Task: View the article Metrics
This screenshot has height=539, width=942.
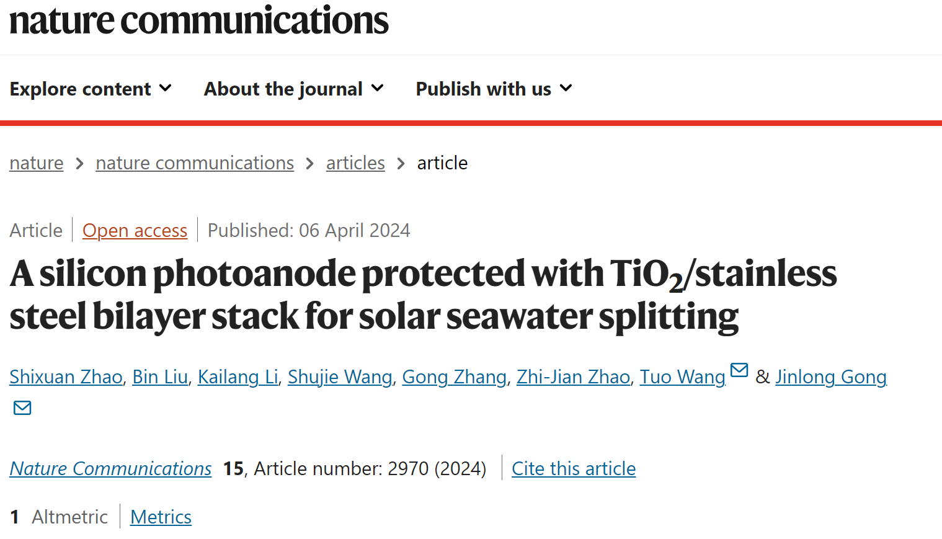Action: [x=161, y=517]
